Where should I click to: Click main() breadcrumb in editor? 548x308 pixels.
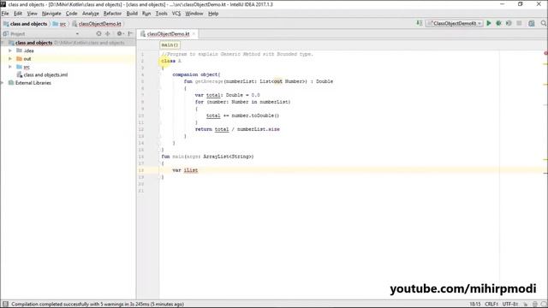[170, 45]
